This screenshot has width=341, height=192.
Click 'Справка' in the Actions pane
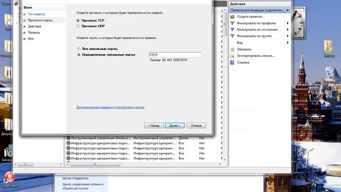point(243,62)
